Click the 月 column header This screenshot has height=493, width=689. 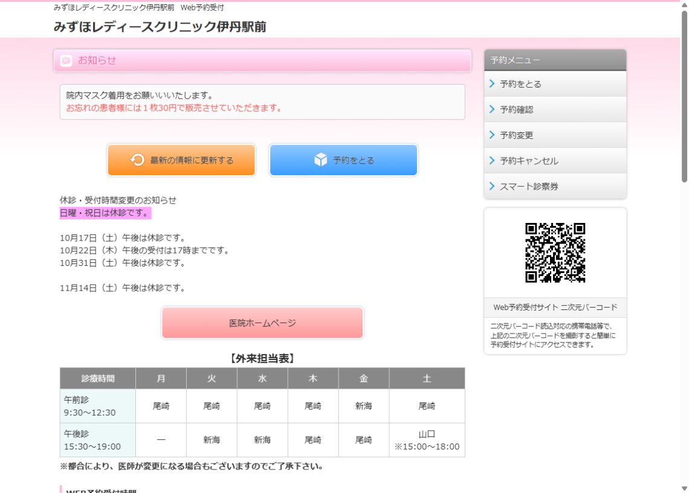tap(161, 378)
